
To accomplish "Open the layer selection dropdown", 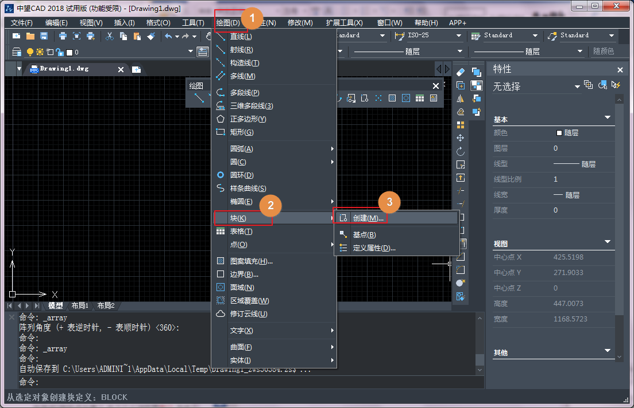I will click(191, 51).
